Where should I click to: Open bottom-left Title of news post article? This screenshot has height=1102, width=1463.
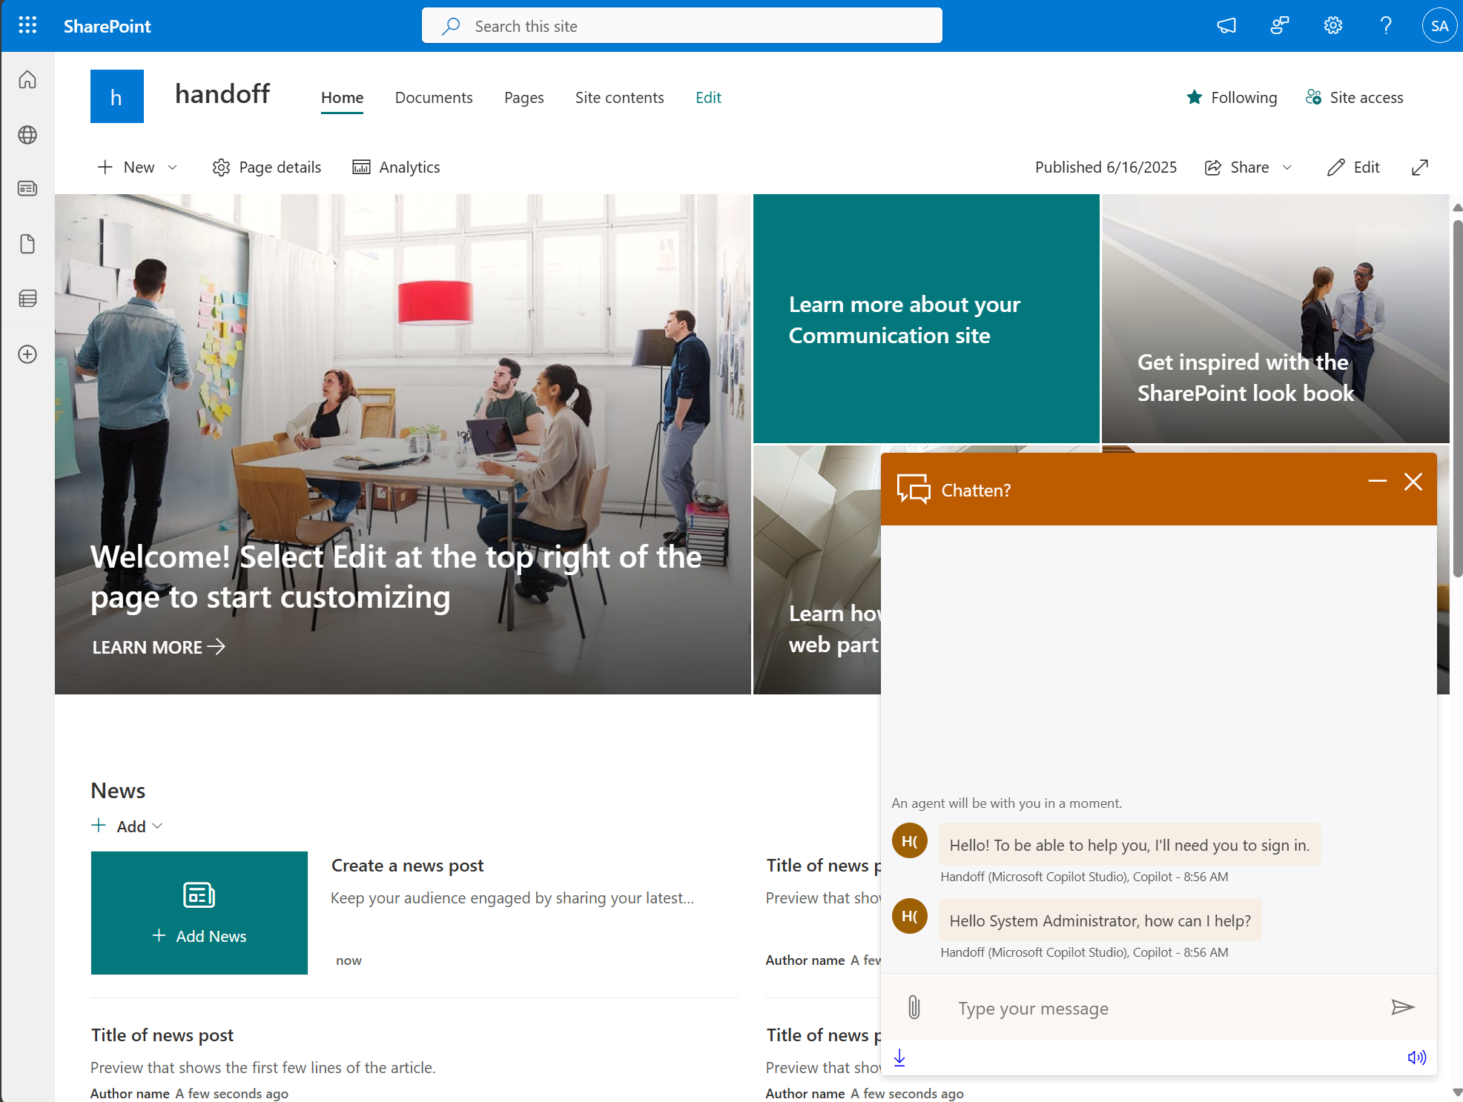click(x=162, y=1035)
